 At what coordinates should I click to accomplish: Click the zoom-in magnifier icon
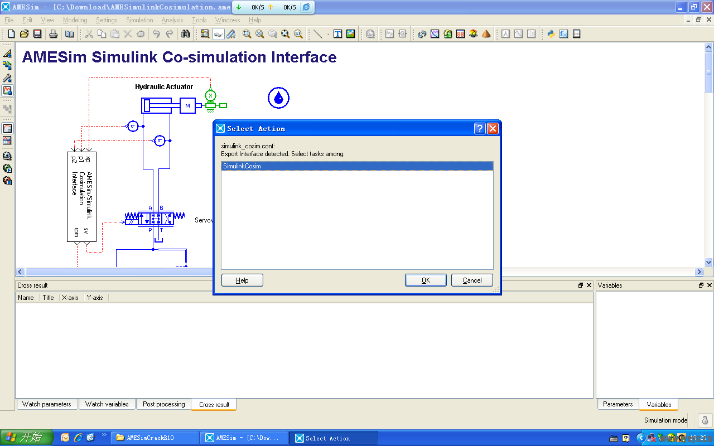pos(247,34)
